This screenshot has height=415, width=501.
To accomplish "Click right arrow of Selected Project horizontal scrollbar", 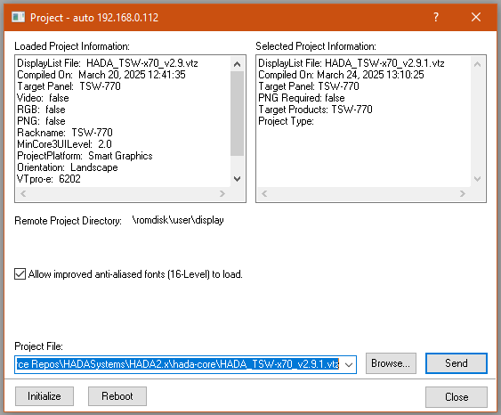I will (x=463, y=194).
